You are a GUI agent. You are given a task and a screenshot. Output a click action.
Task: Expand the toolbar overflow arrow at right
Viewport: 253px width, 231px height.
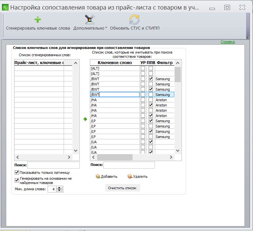tap(248, 37)
